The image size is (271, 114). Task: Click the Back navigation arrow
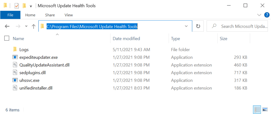[x=7, y=26]
